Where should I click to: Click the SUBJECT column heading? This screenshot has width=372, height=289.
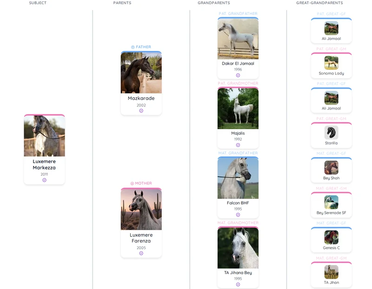[x=38, y=3]
